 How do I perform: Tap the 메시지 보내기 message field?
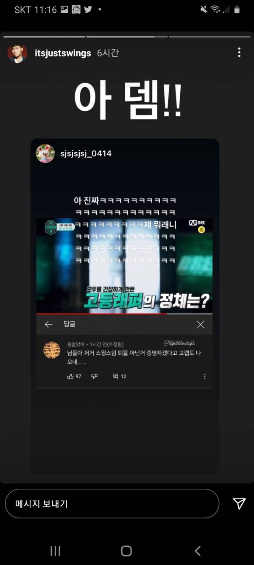click(x=112, y=504)
